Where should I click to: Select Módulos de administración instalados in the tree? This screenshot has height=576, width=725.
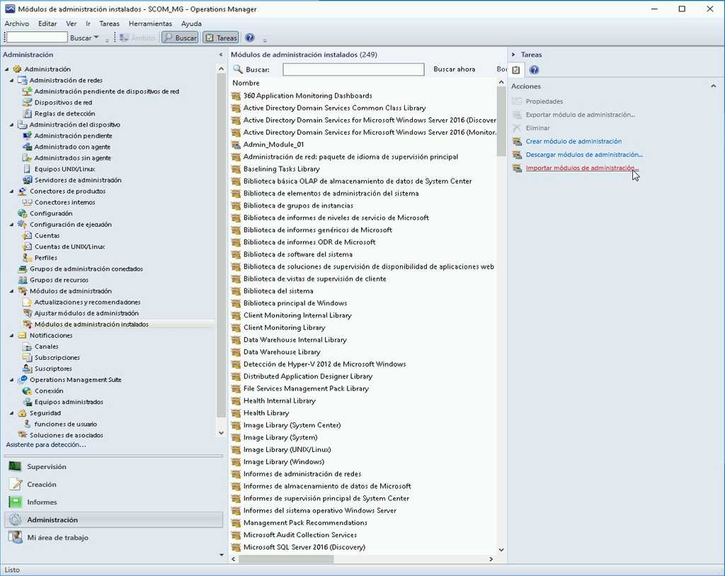91,324
